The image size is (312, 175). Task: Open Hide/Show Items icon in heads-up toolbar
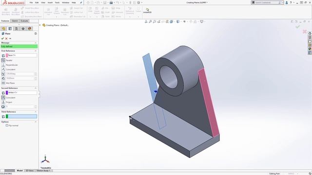184,21
